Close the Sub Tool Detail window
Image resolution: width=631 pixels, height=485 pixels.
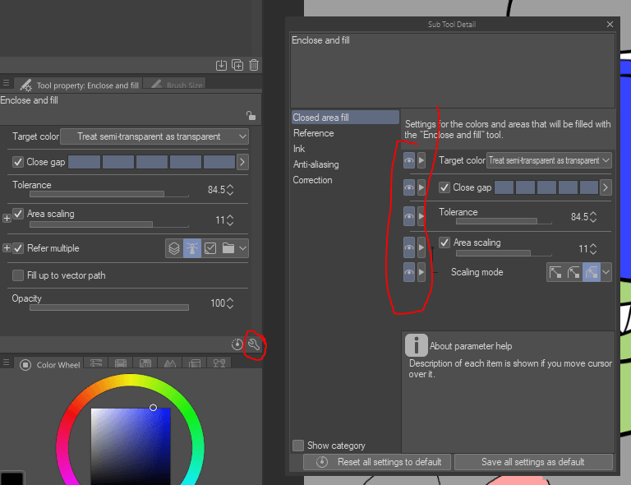[x=610, y=24]
